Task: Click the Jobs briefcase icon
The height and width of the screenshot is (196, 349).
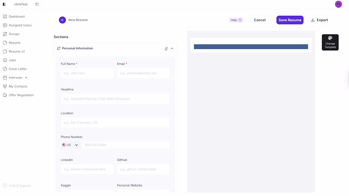Action: [x=5, y=60]
